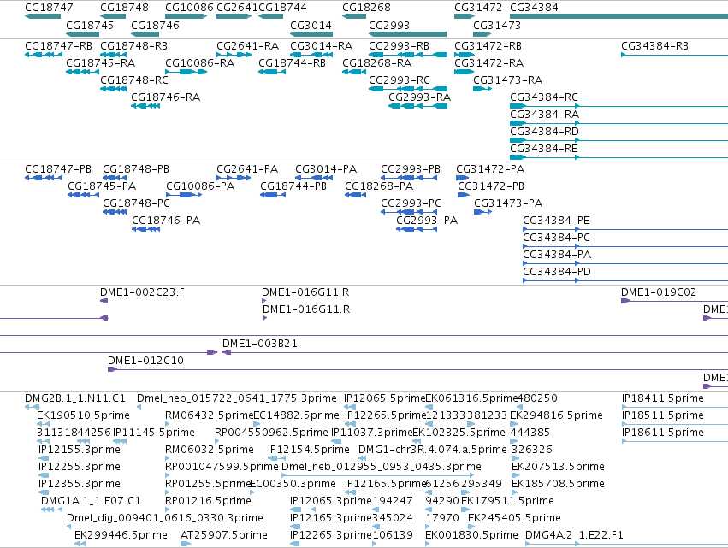Open protein label CG3014-PA
728x548 pixels.
(326, 169)
